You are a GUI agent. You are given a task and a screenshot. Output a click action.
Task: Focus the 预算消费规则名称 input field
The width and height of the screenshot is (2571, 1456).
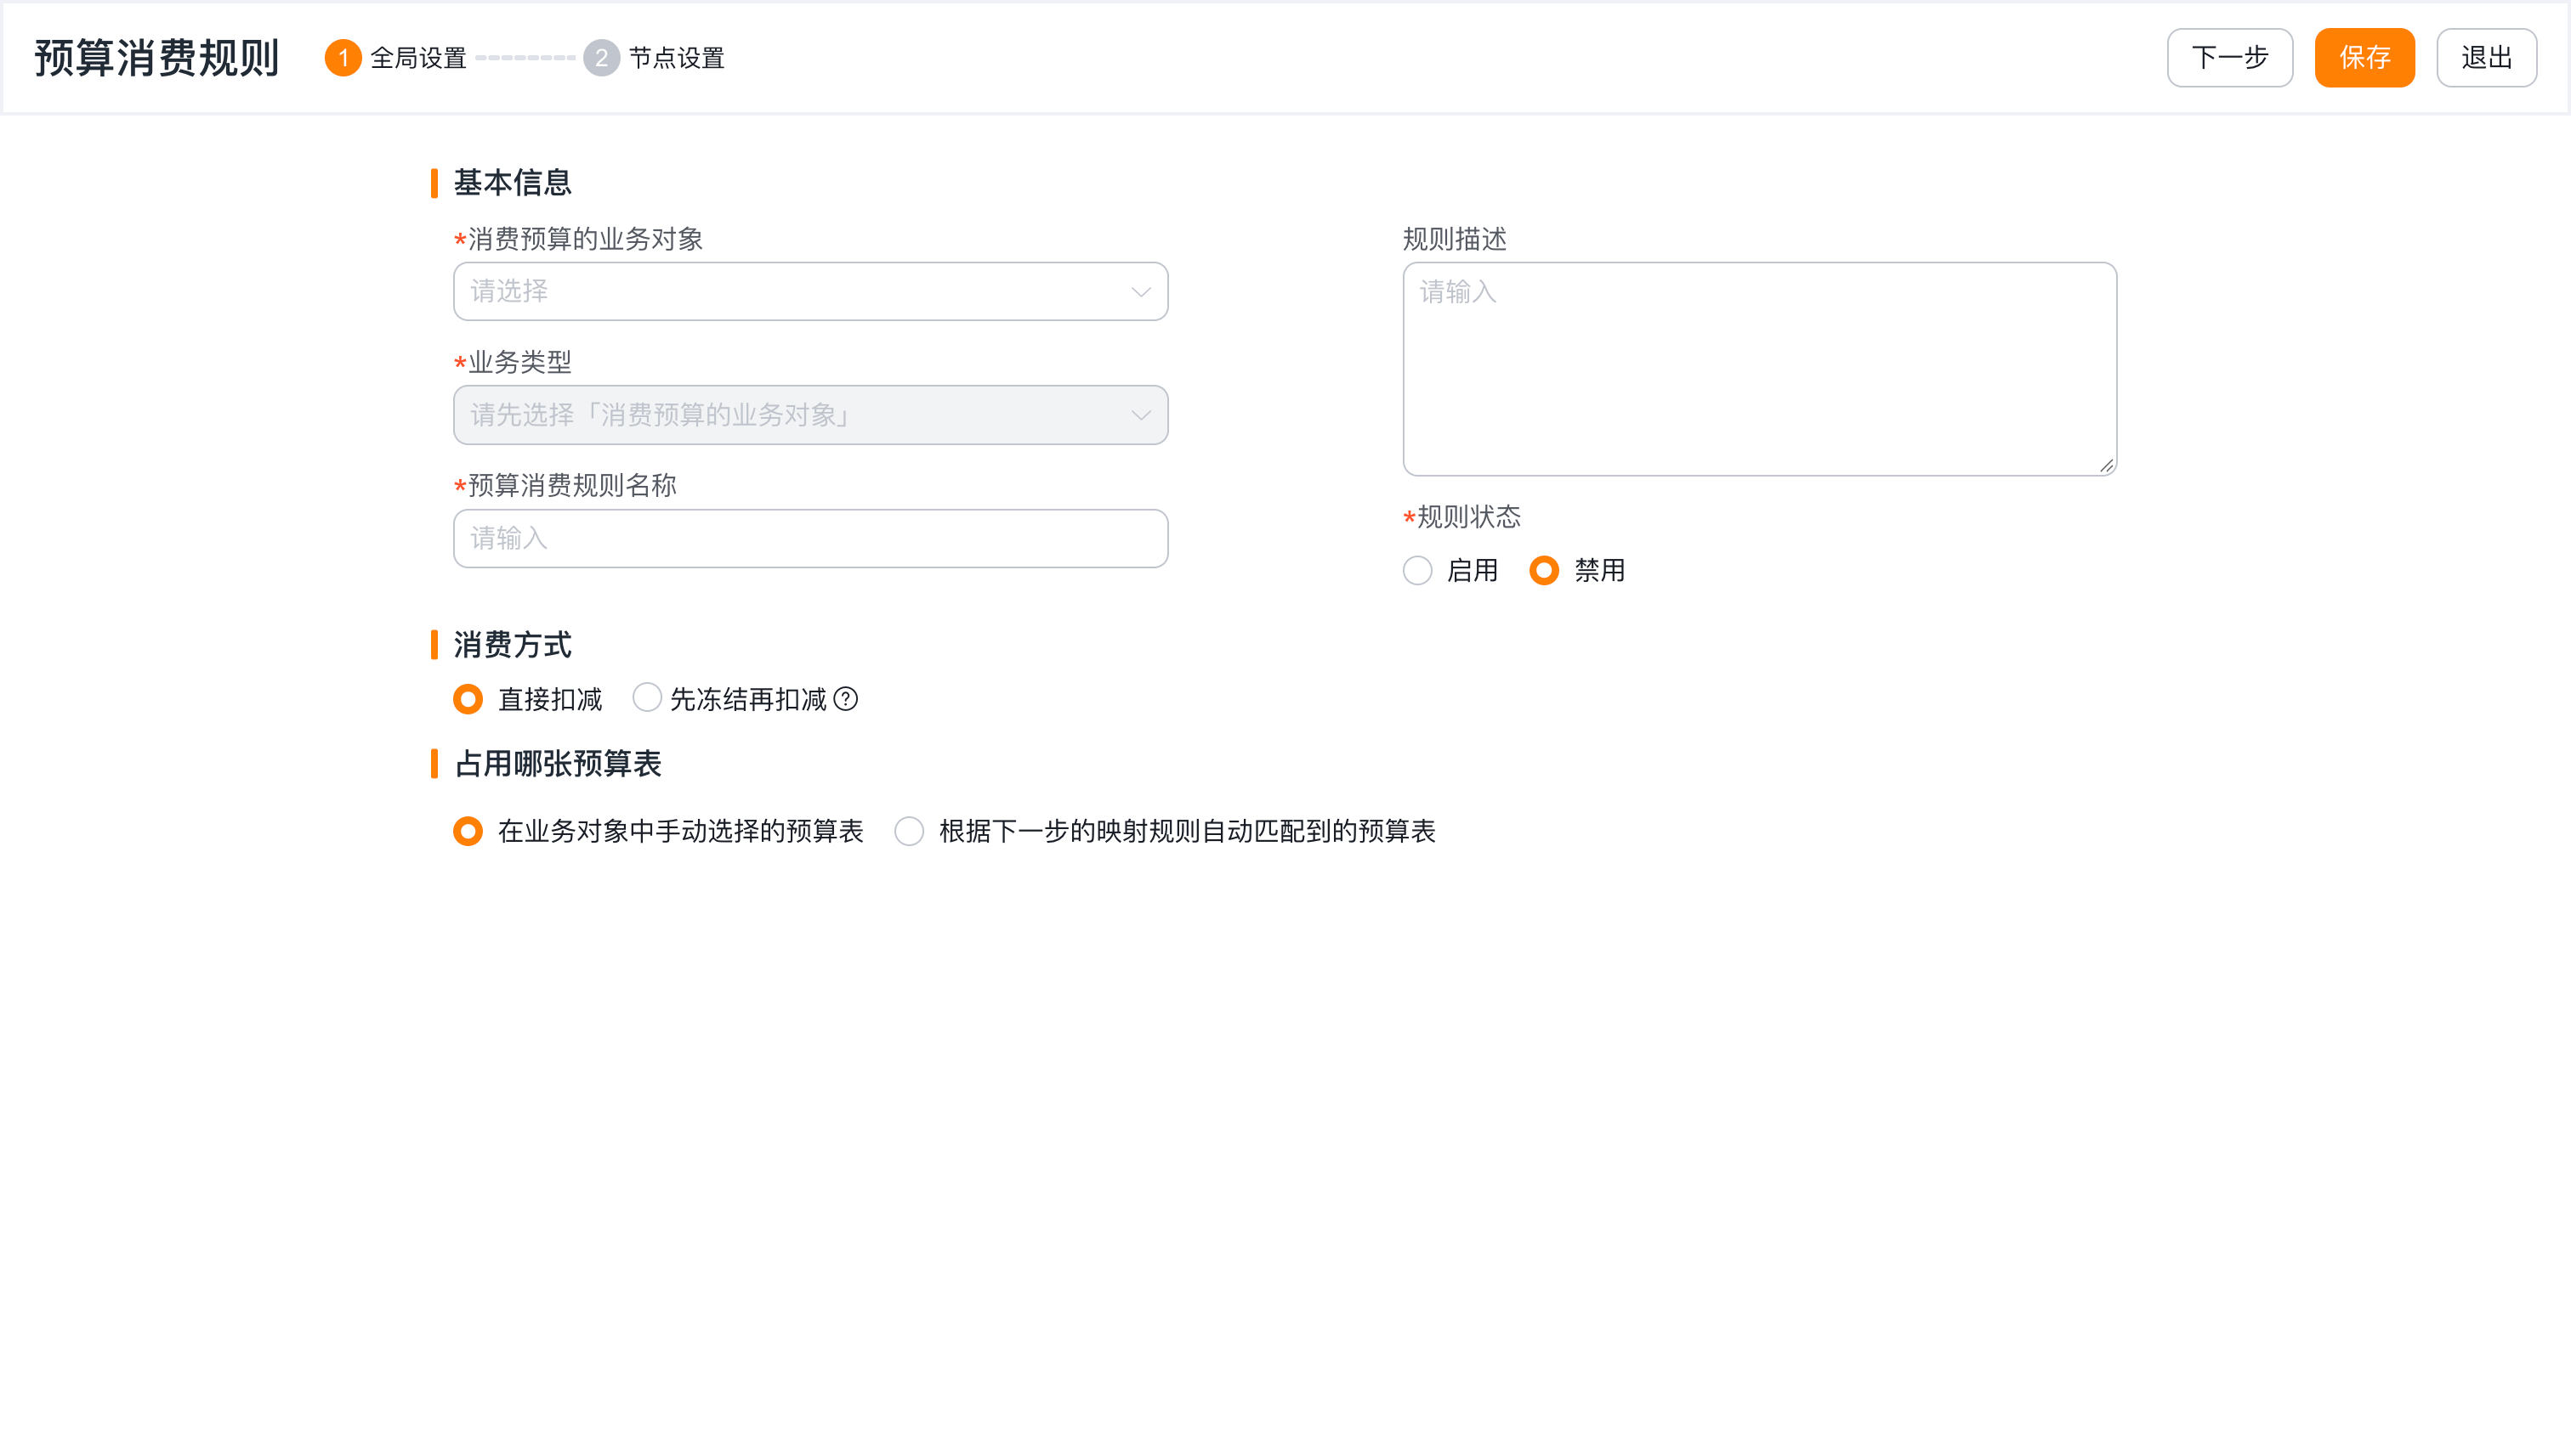coord(810,539)
